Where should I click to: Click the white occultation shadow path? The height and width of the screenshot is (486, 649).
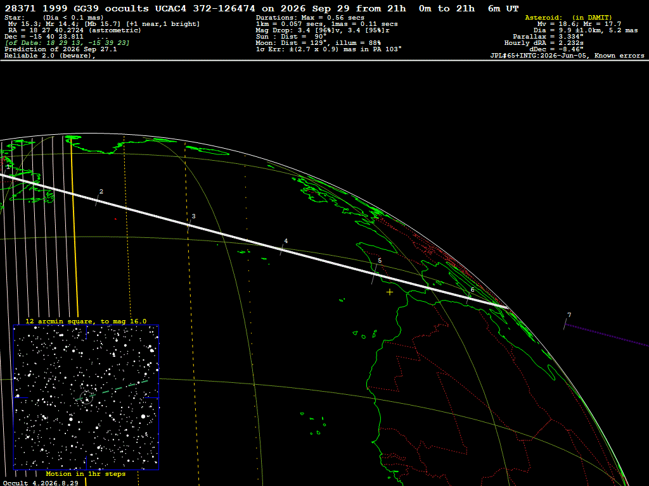point(254,241)
